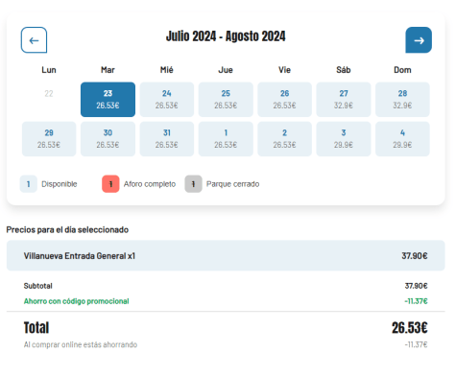Click the red Aforo completo swatch
This screenshot has height=377, width=456.
click(x=110, y=184)
